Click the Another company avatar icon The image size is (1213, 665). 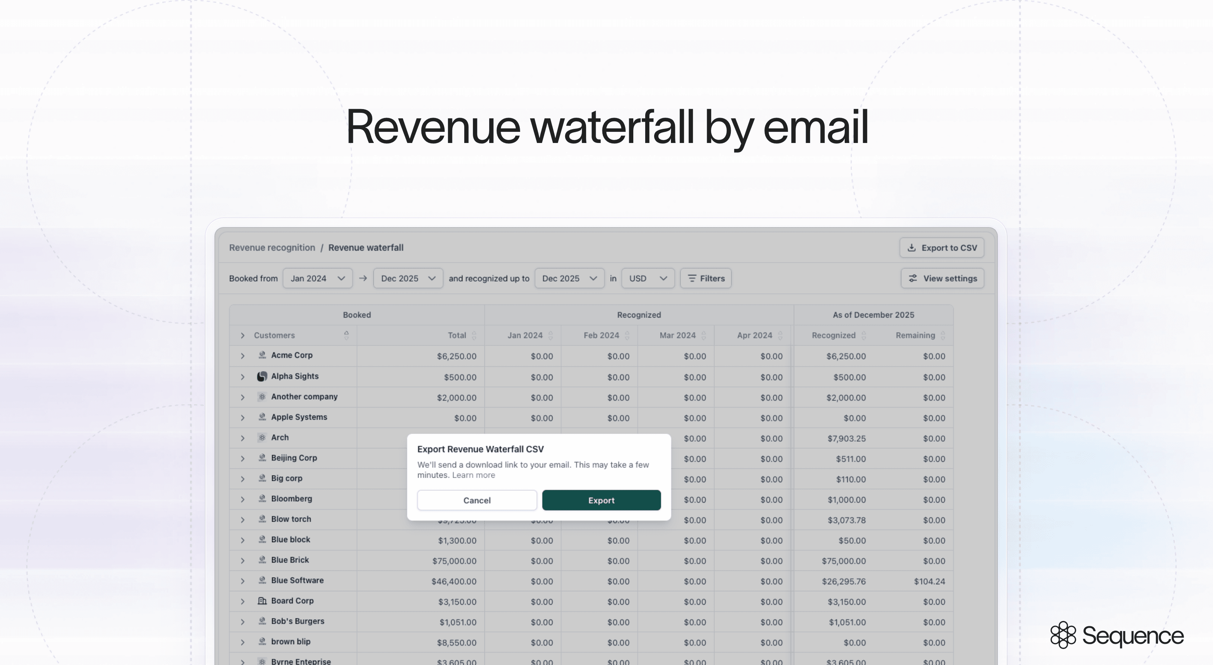(262, 397)
